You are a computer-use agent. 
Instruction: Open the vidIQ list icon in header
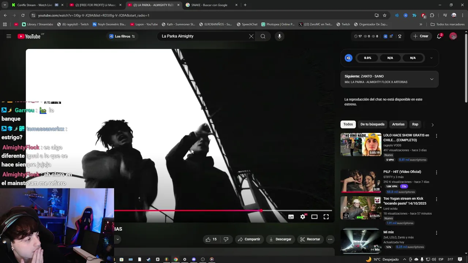tap(391, 36)
